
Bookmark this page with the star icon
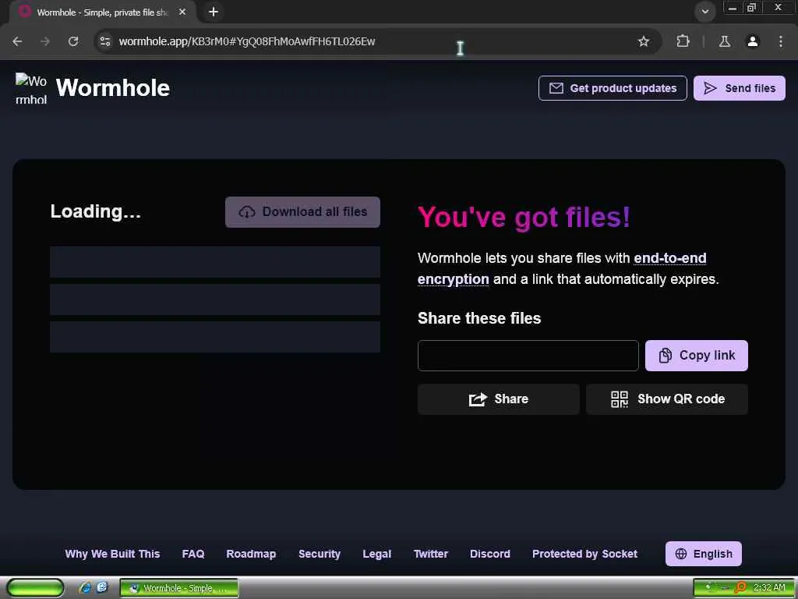click(x=643, y=41)
